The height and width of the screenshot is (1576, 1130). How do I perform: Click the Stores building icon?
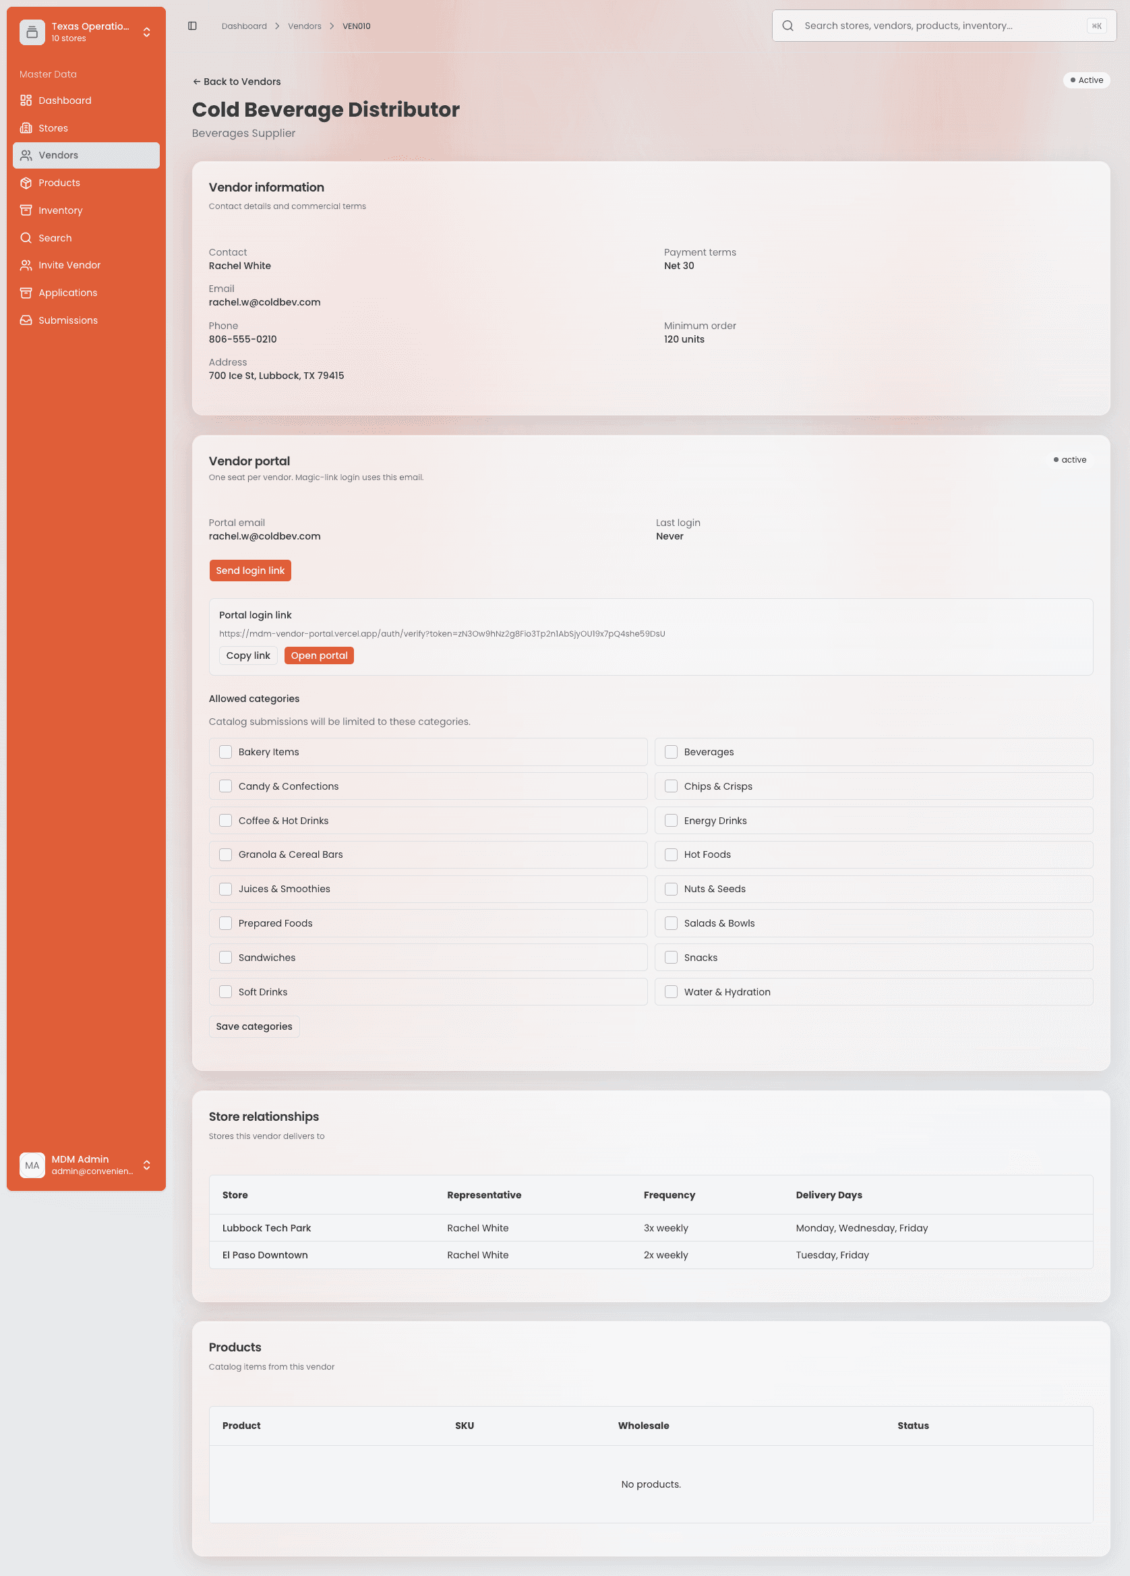26,128
